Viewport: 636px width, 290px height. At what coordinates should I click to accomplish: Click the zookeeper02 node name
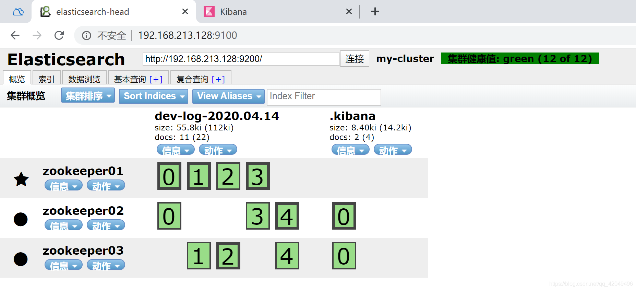point(83,211)
